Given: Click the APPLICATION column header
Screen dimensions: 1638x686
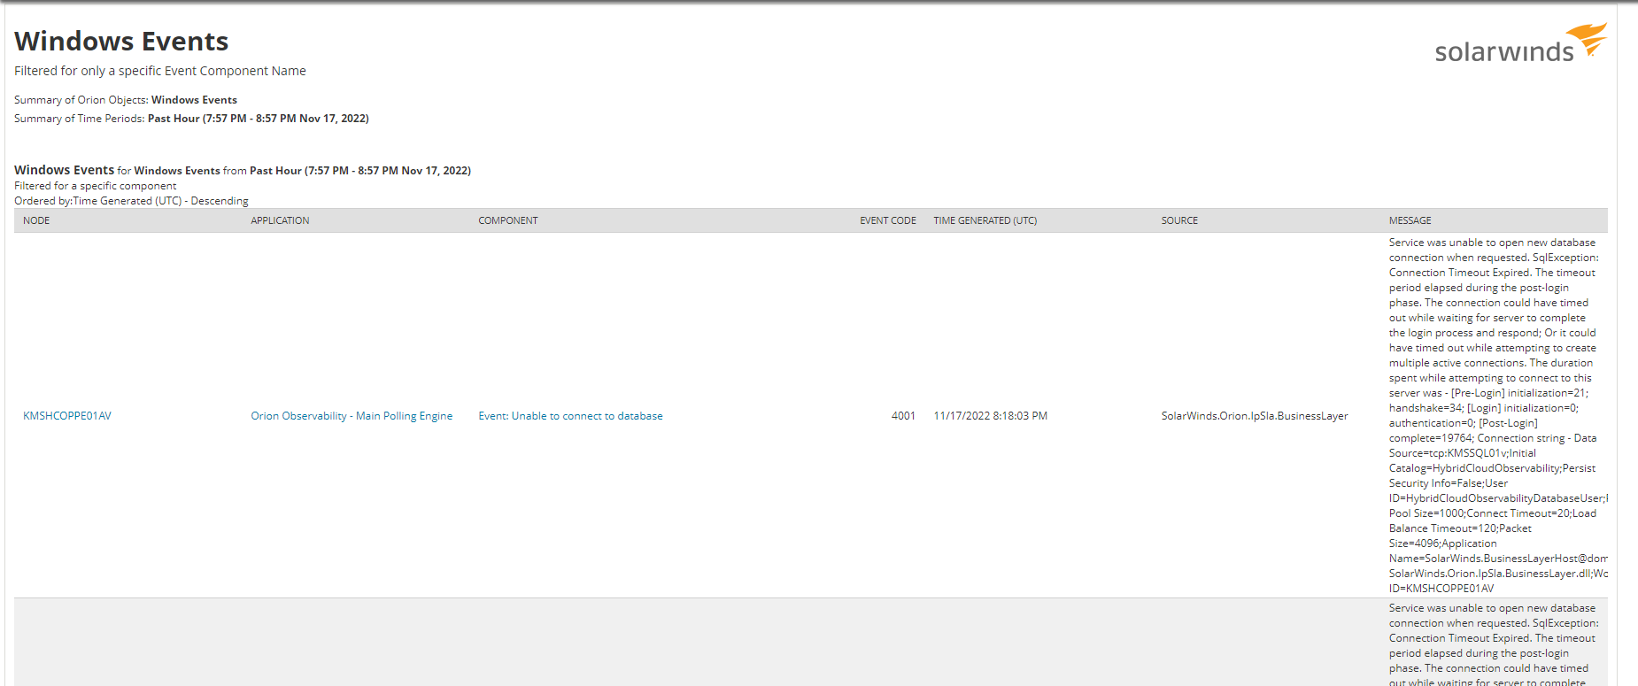Looking at the screenshot, I should [280, 220].
